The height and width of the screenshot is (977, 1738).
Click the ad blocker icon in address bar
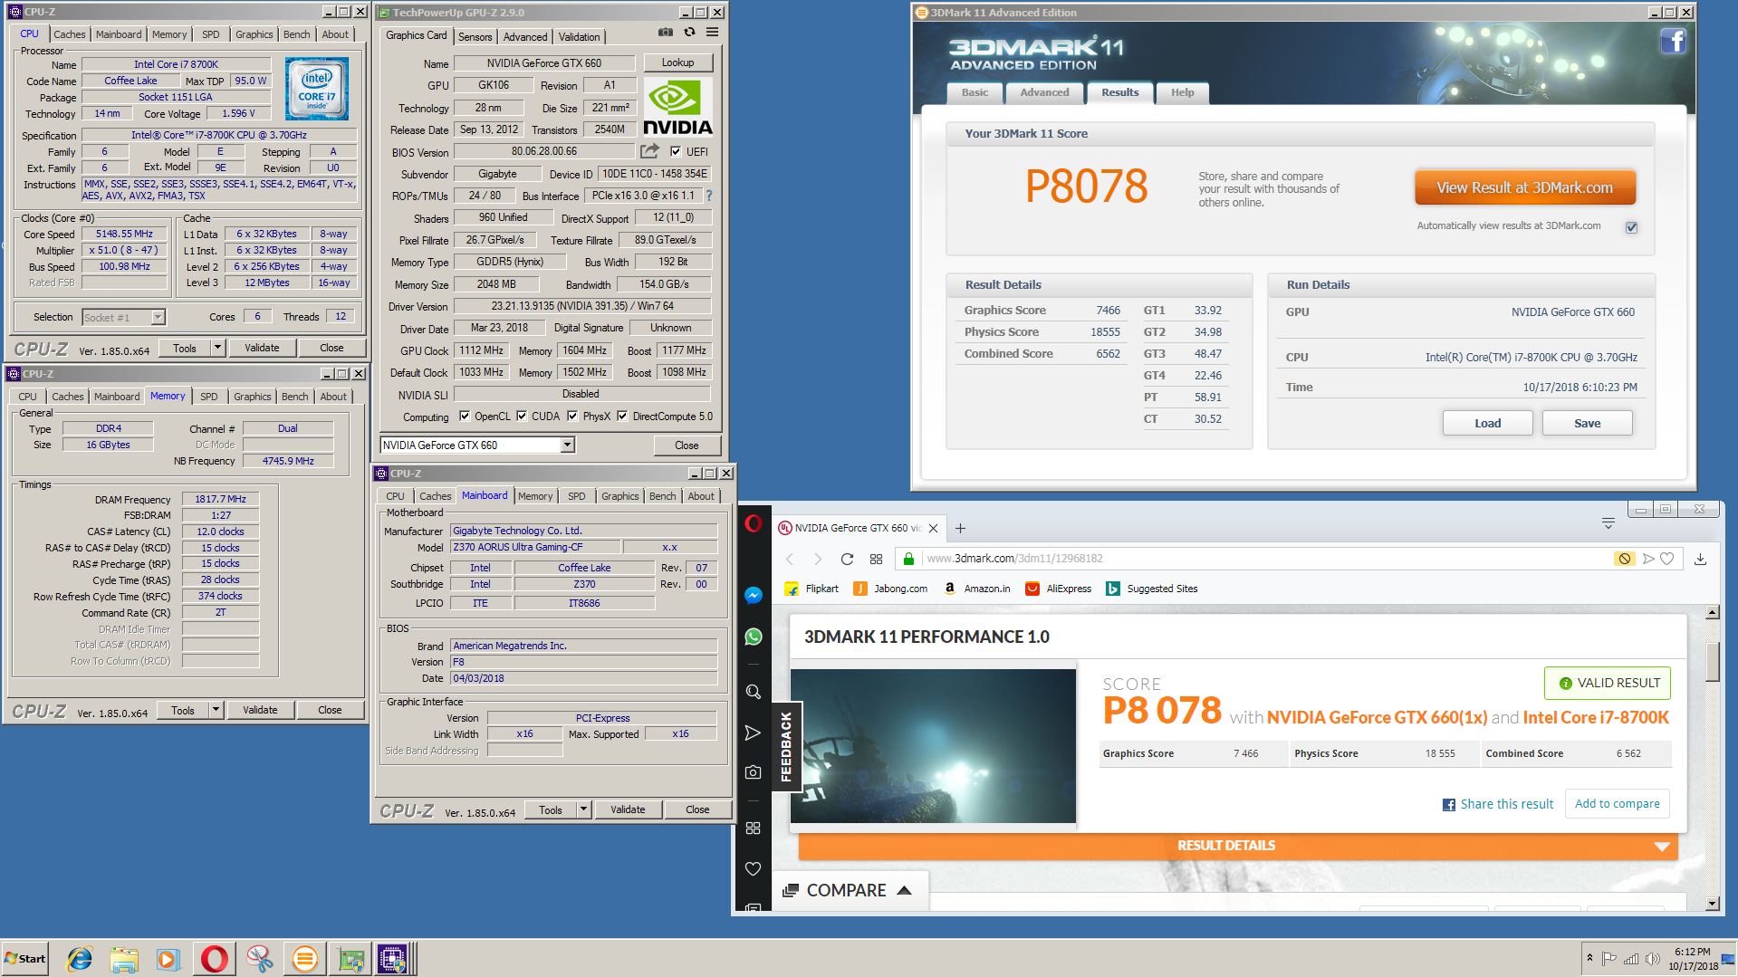tap(1624, 559)
